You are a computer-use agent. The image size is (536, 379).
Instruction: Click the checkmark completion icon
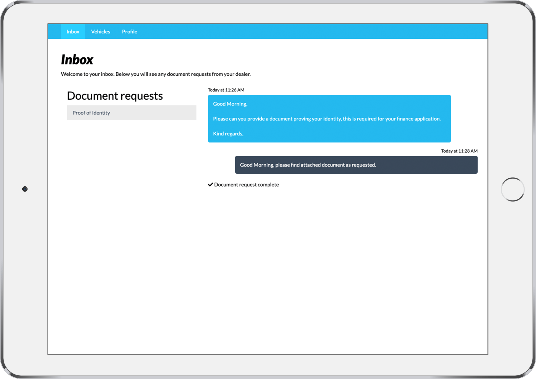coord(210,184)
